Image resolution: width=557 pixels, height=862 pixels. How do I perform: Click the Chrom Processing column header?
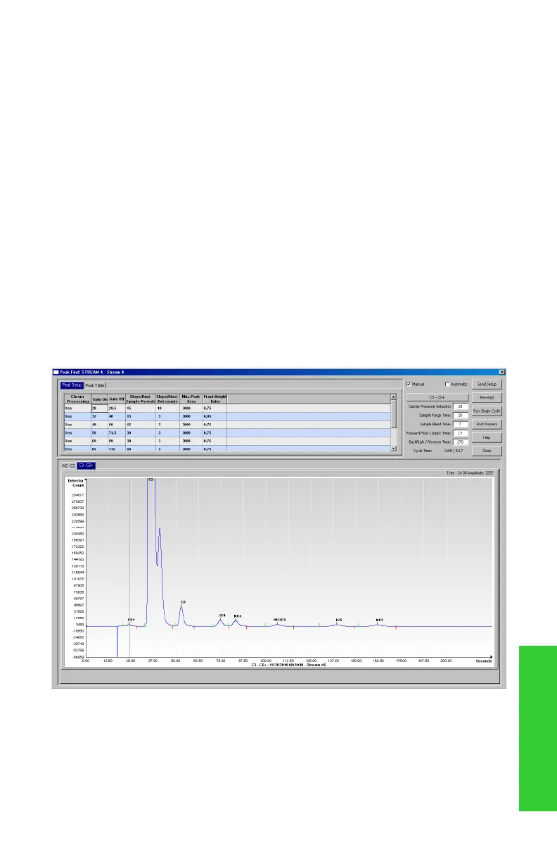77,399
